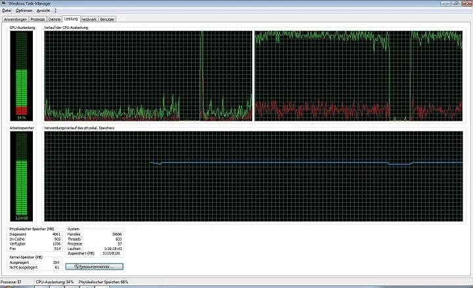Click the 'Arbeitsspeicher' group label
473x288 pixels.
(22, 128)
